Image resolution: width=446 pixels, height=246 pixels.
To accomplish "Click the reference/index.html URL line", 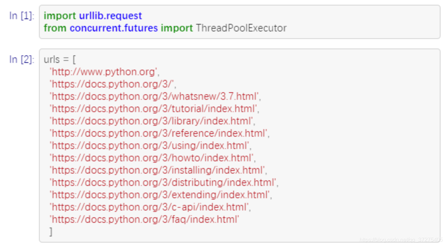I will click(160, 133).
